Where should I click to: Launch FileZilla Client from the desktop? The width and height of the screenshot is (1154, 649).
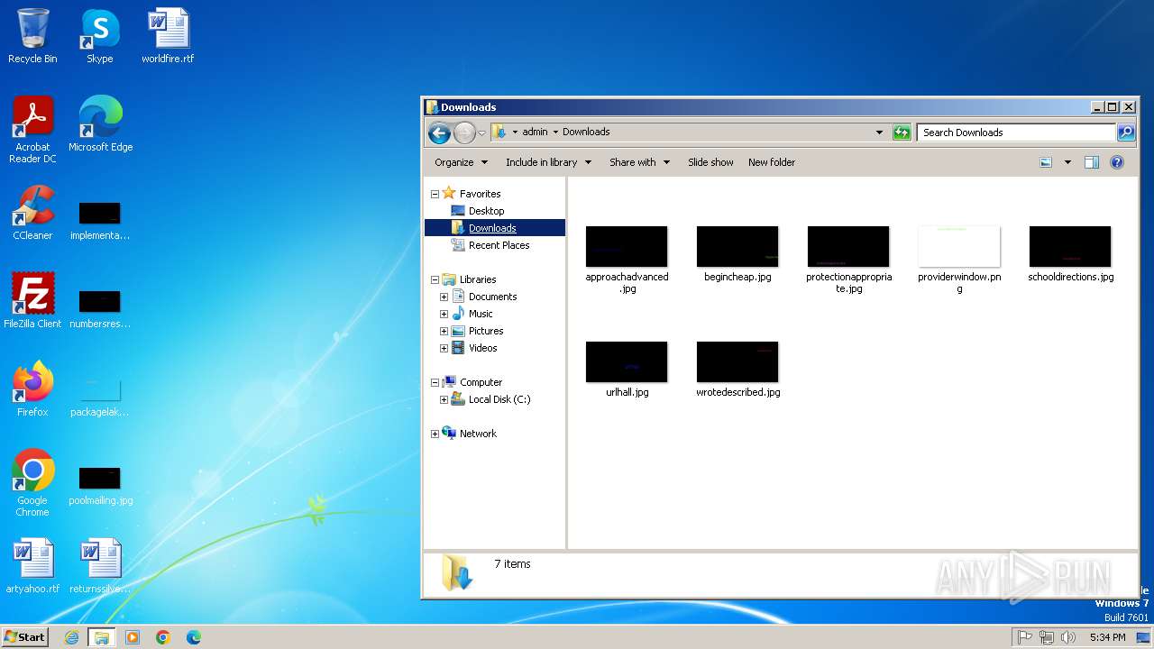coord(32,301)
